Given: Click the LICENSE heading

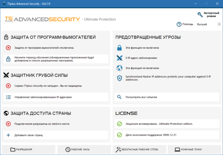Looking at the screenshot, I should coord(126,113).
